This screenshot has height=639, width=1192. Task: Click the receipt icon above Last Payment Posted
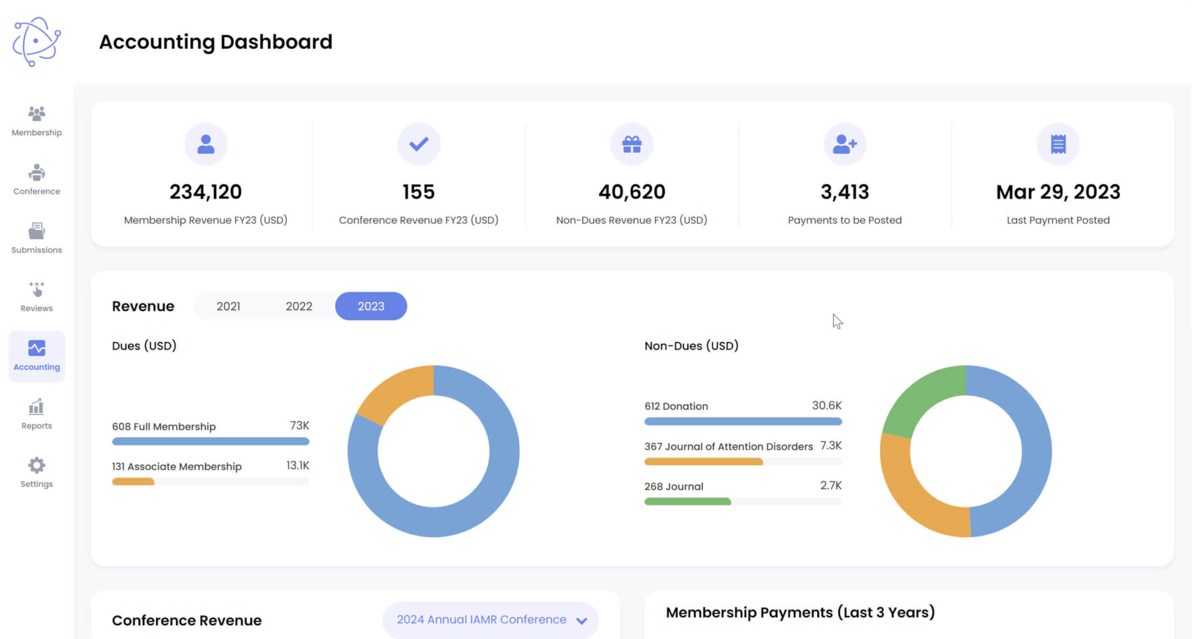1058,144
